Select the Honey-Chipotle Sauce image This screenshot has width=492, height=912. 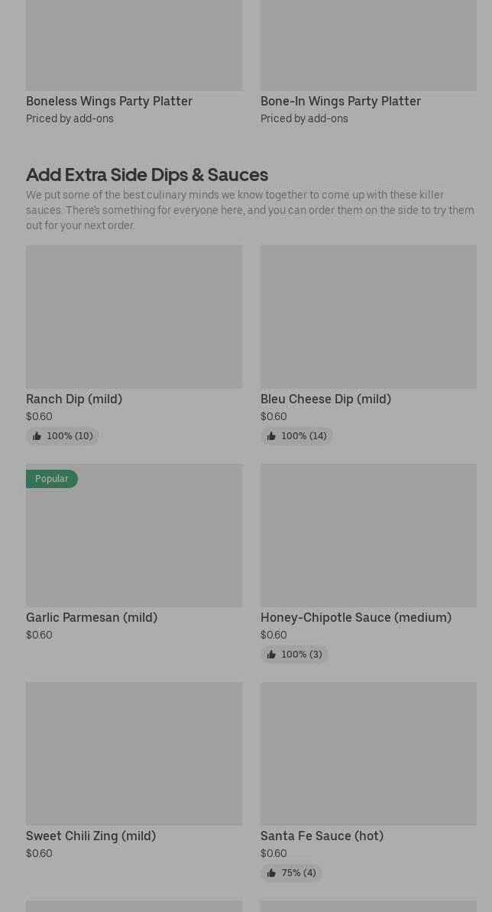click(368, 535)
